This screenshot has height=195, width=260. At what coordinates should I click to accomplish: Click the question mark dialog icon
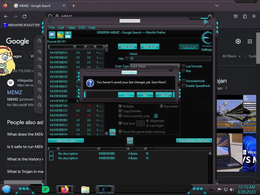click(x=90, y=83)
